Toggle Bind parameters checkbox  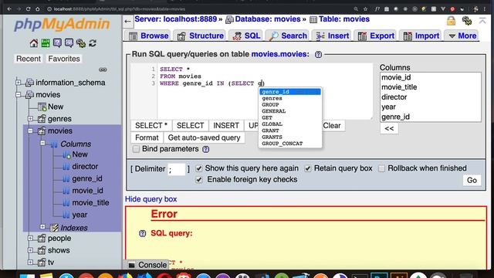point(136,149)
